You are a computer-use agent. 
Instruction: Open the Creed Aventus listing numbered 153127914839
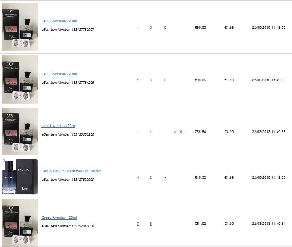click(59, 217)
